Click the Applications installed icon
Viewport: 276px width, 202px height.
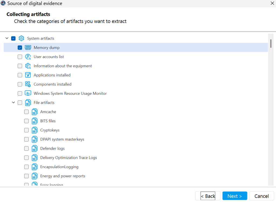click(28, 75)
